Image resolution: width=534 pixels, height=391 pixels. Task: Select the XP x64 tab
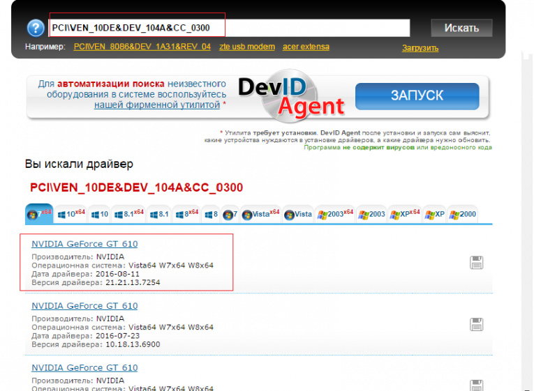[x=405, y=214]
